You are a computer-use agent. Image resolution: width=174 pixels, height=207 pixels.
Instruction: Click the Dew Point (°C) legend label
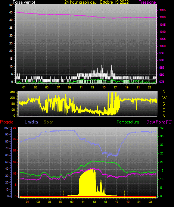pos(159,122)
